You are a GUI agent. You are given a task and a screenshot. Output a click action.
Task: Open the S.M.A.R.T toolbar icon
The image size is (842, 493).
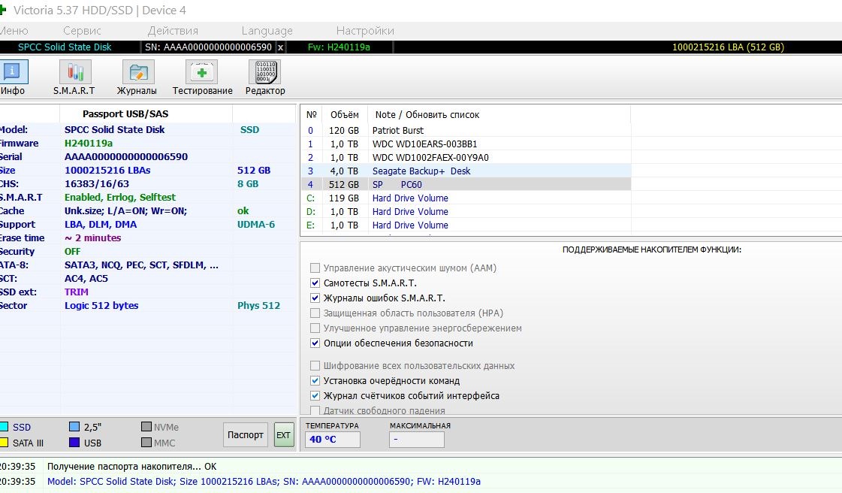tap(74, 72)
